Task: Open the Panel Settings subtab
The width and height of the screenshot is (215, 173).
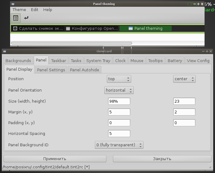Action: 51,70
